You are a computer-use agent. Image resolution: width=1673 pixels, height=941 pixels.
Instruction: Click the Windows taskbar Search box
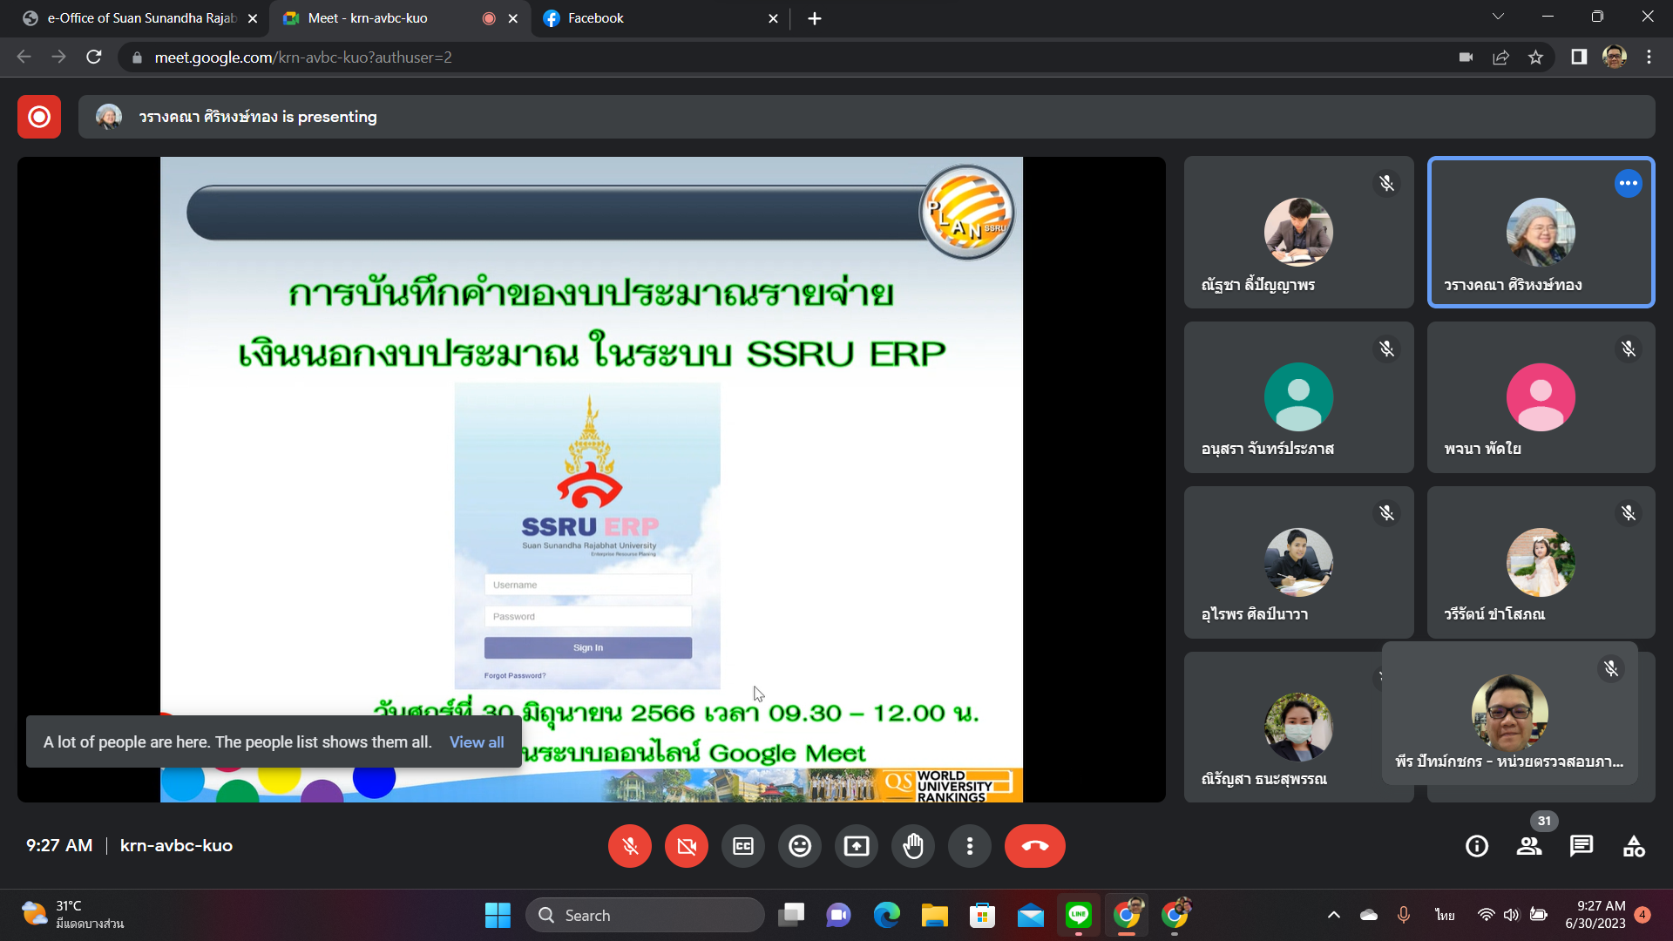[x=645, y=915]
